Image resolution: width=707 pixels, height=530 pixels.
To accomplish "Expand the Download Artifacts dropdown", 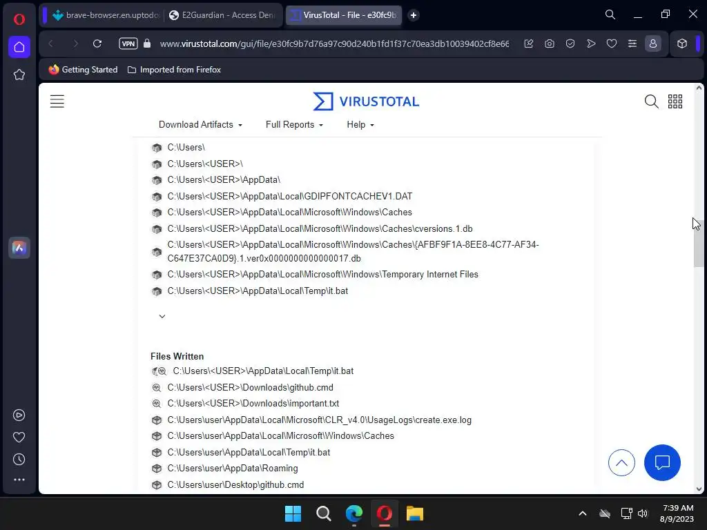I will tap(200, 125).
